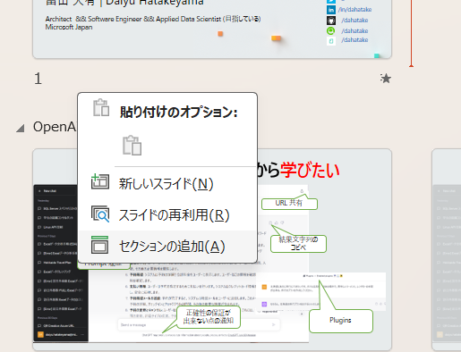Select the greyed slide thumbnail at right
461x352 pixels.
(447, 249)
